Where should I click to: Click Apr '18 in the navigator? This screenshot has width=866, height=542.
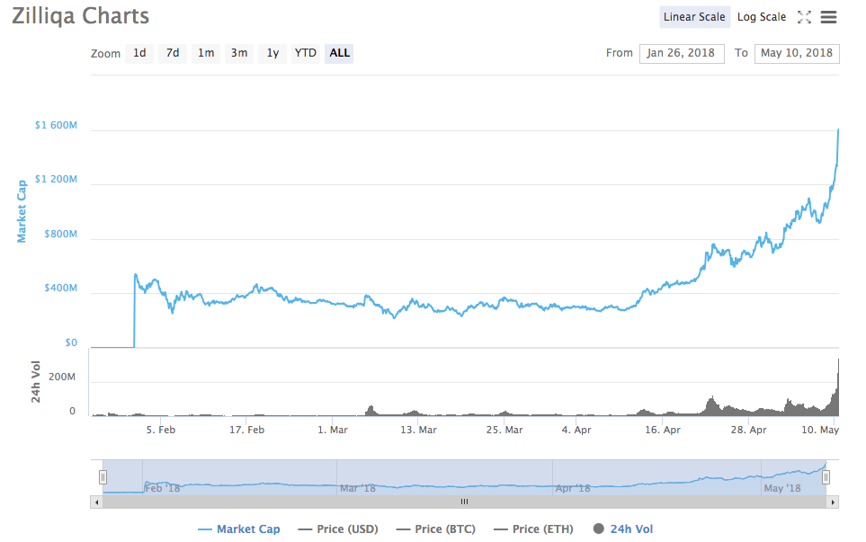point(573,488)
